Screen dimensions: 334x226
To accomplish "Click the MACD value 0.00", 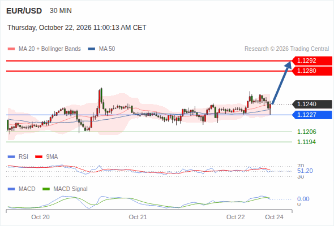I will (x=303, y=199).
